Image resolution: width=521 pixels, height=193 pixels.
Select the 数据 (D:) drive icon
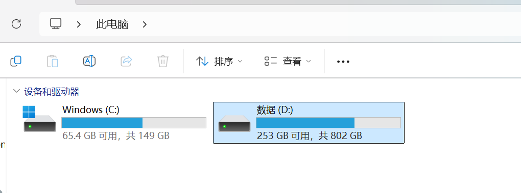(x=234, y=123)
